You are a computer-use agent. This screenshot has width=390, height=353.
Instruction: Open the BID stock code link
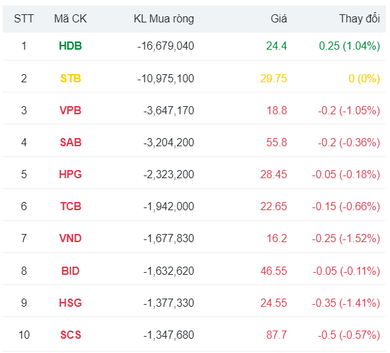[x=70, y=271]
